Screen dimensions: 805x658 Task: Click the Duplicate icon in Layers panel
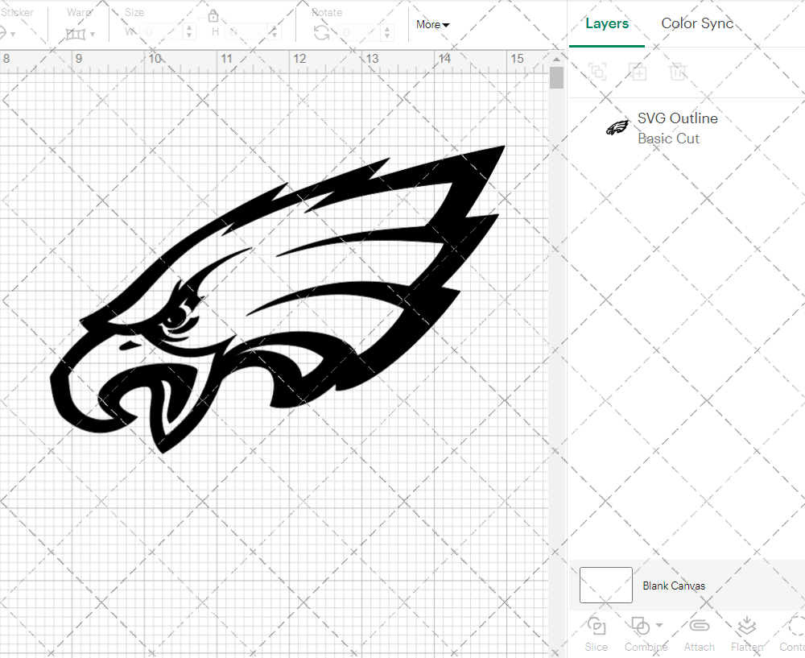[x=638, y=72]
